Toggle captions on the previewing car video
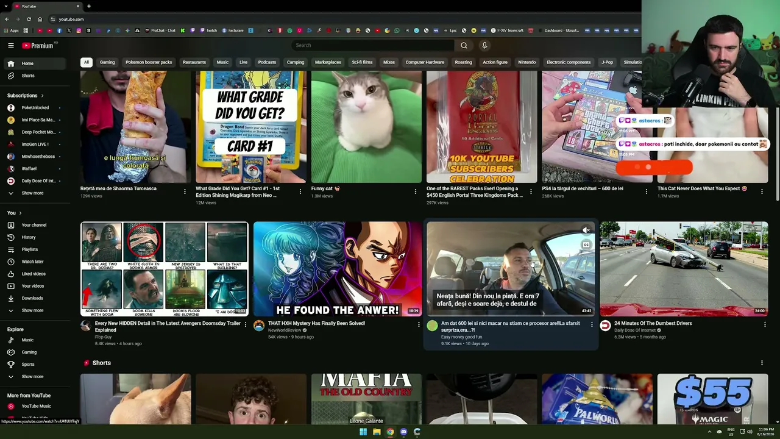Viewport: 780px width, 439px height. click(x=586, y=245)
